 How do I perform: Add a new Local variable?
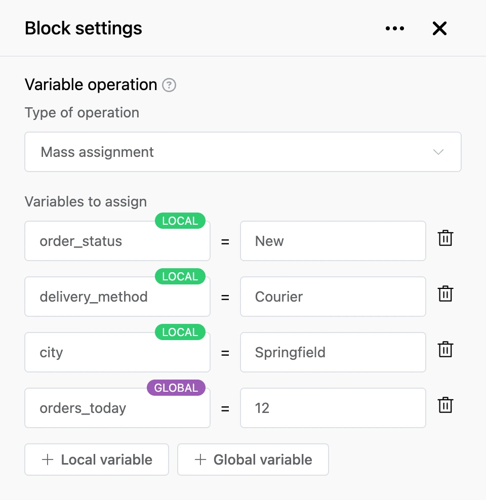pyautogui.click(x=97, y=460)
